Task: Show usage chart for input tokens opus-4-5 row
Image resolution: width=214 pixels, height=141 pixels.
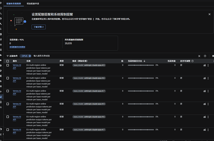Action: tap(204, 65)
